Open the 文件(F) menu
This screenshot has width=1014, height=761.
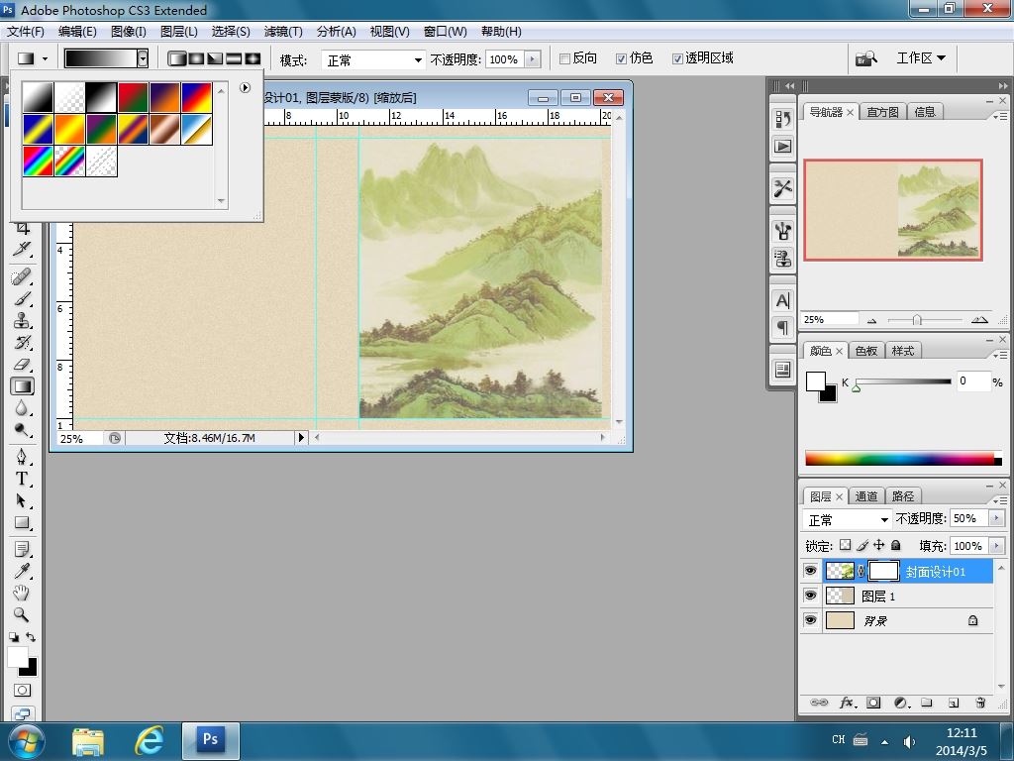(25, 32)
